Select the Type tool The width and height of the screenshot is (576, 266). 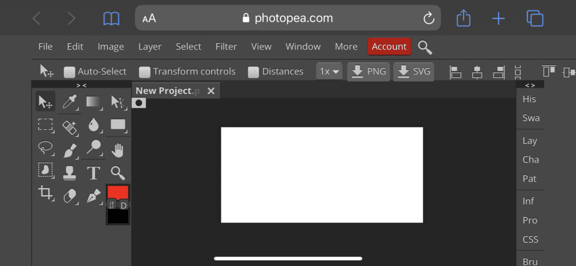coord(94,173)
